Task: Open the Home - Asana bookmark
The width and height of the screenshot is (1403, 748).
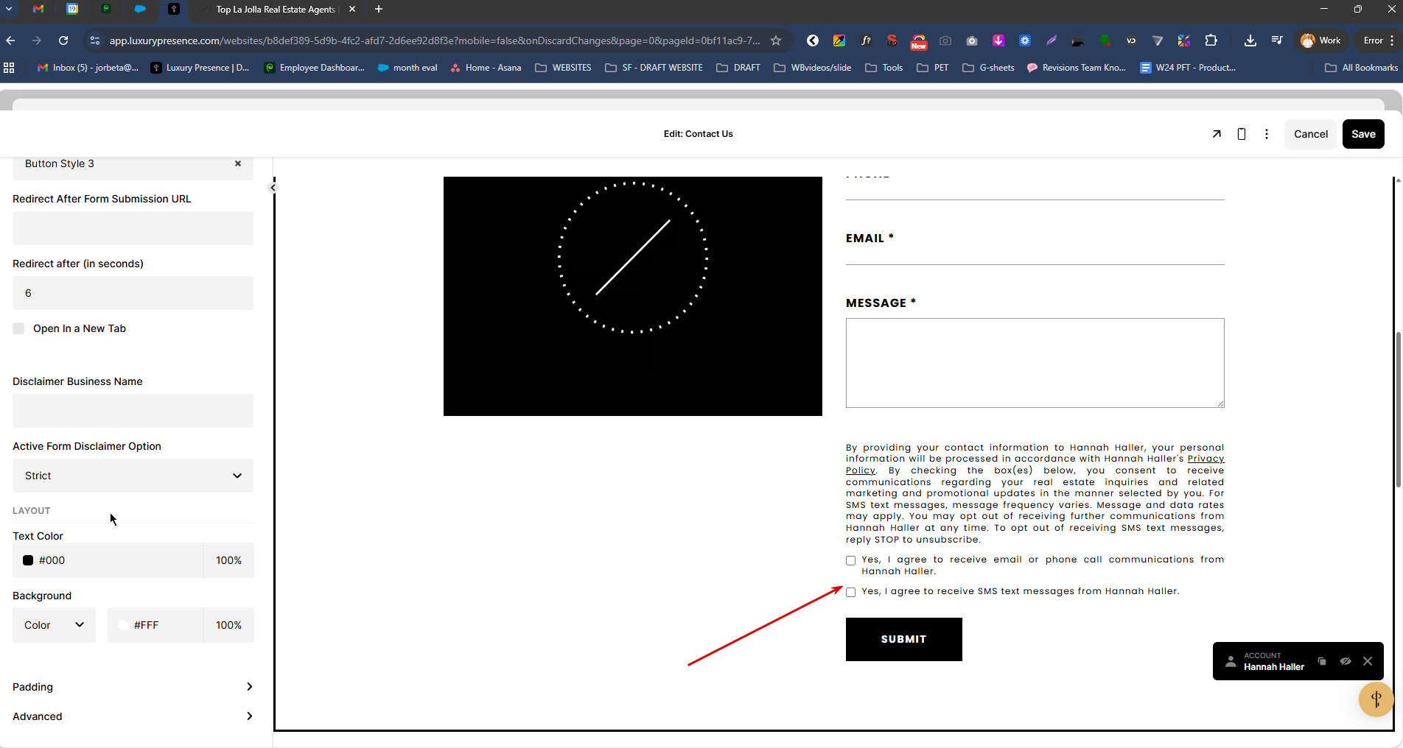Action: 486,68
